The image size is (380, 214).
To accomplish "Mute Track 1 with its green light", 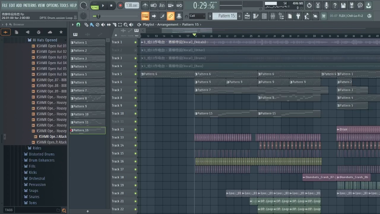I will click(x=136, y=42).
